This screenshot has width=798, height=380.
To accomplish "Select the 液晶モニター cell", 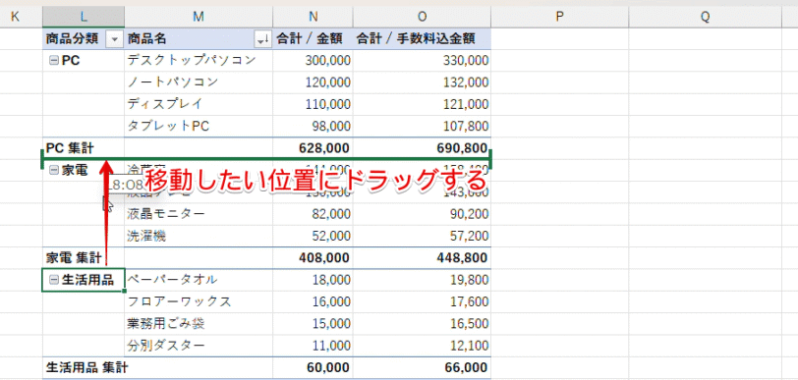I will click(x=199, y=214).
